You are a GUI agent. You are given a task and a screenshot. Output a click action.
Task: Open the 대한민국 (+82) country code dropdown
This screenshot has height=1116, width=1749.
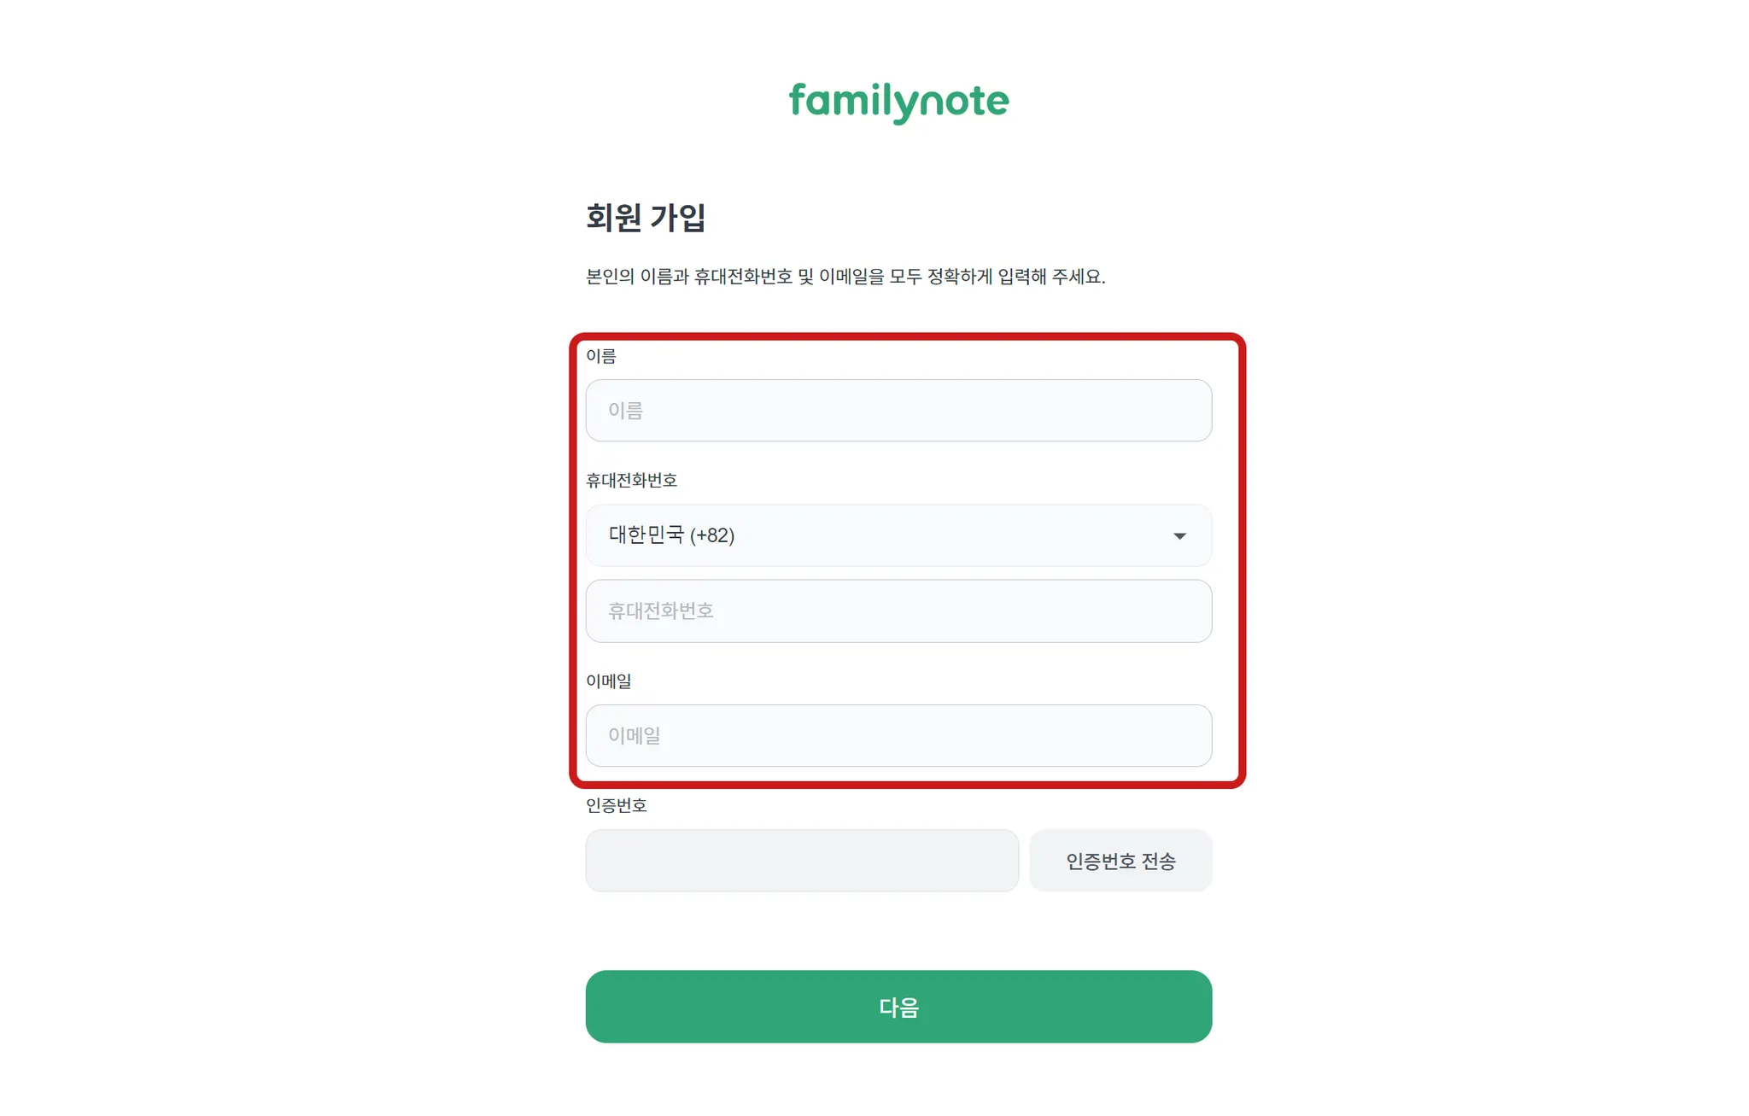(898, 535)
